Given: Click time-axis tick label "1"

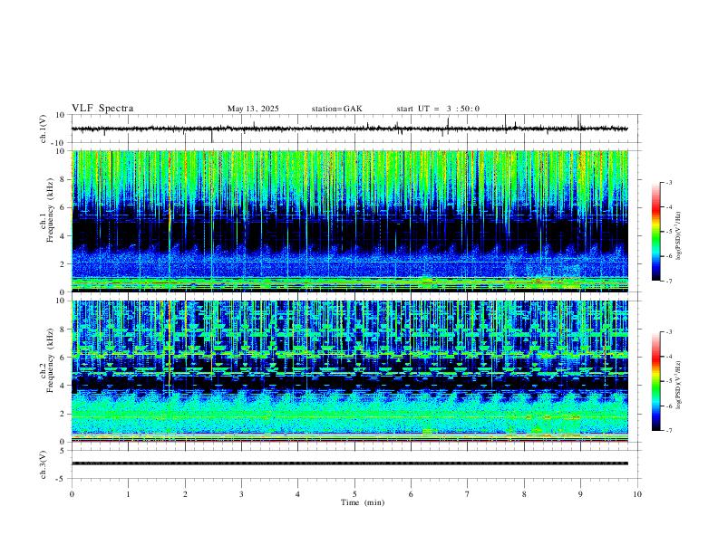Looking at the screenshot, I should click(x=128, y=494).
